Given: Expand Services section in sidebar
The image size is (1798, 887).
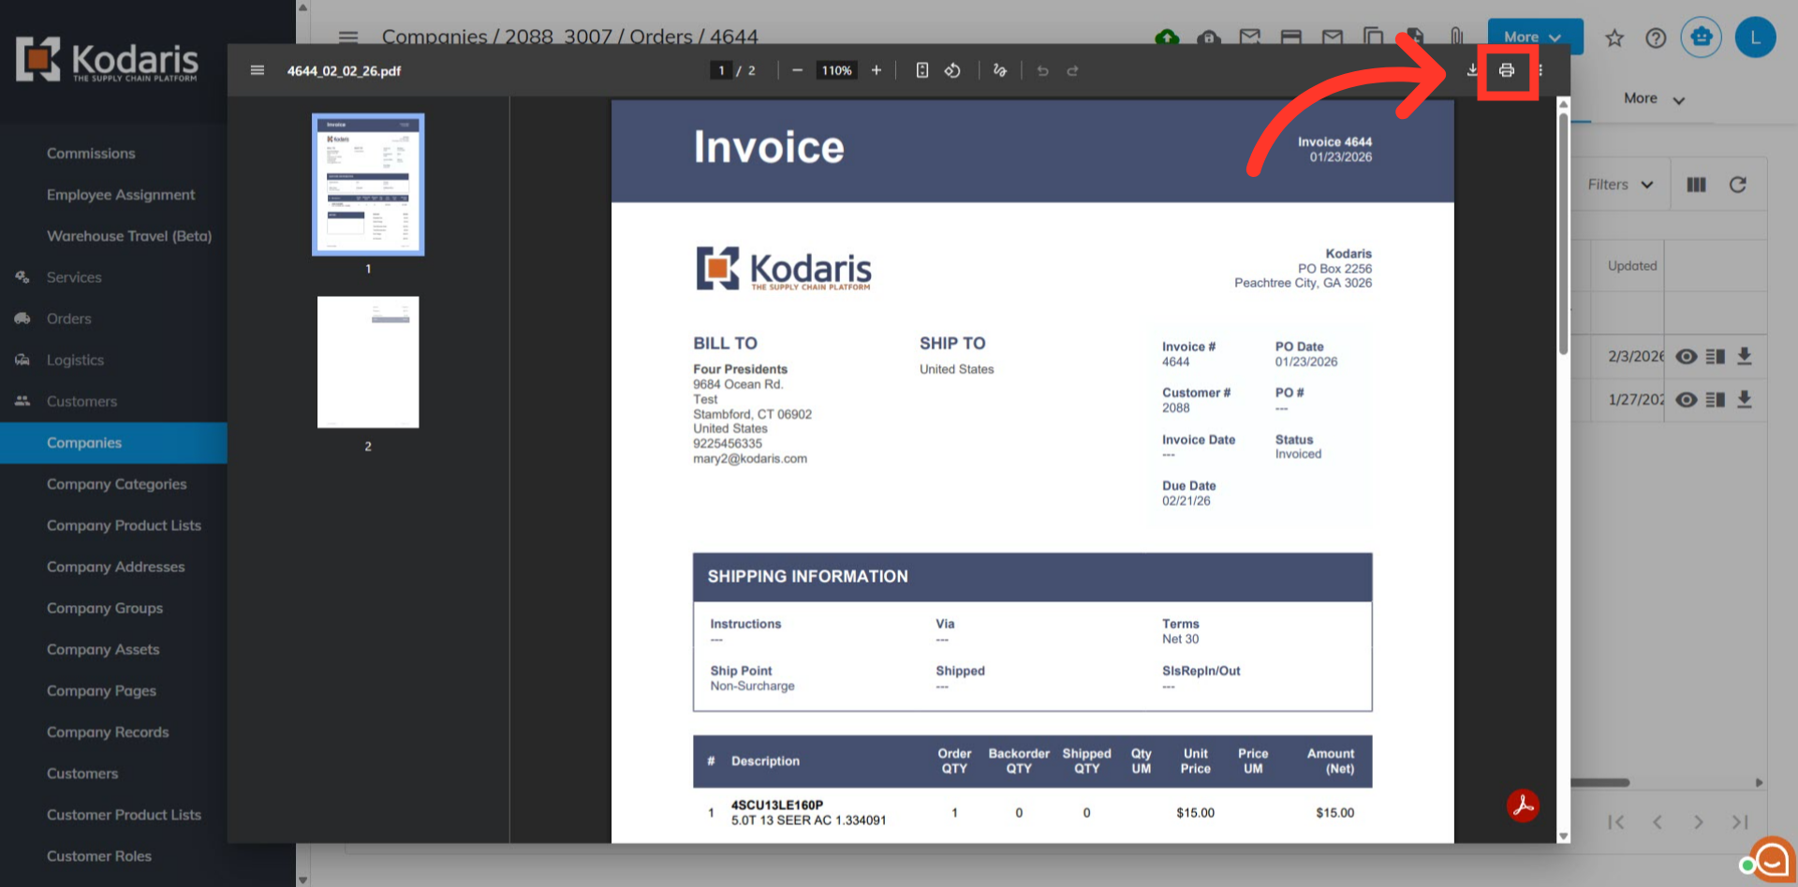Looking at the screenshot, I should pos(74,277).
